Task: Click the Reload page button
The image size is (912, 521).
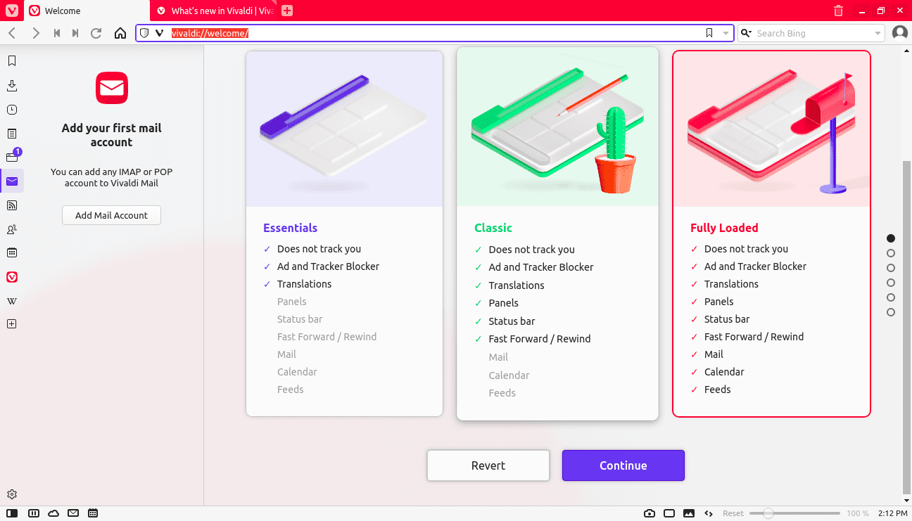Action: tap(96, 33)
